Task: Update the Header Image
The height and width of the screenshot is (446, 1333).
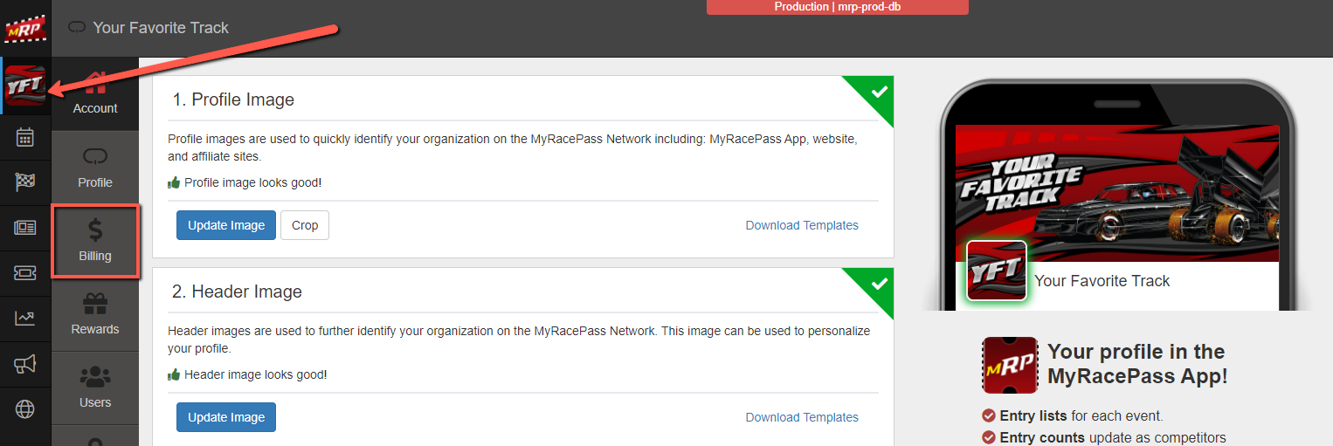Action: pyautogui.click(x=226, y=417)
